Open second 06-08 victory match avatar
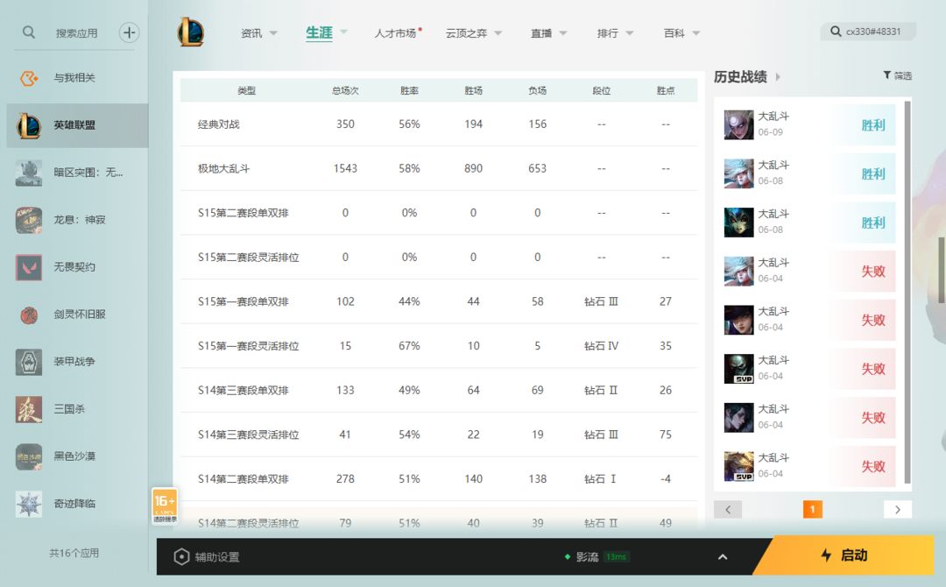Image resolution: width=946 pixels, height=587 pixels. (739, 223)
